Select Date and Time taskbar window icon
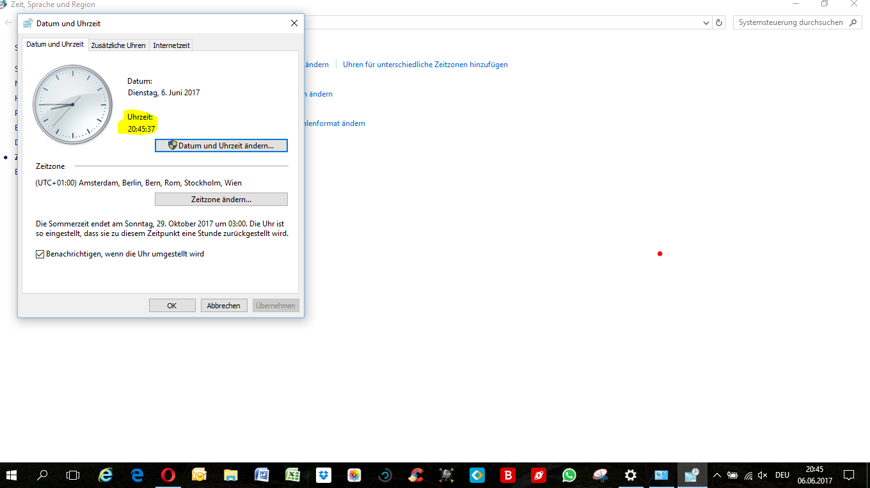Image resolution: width=870 pixels, height=488 pixels. (x=692, y=475)
